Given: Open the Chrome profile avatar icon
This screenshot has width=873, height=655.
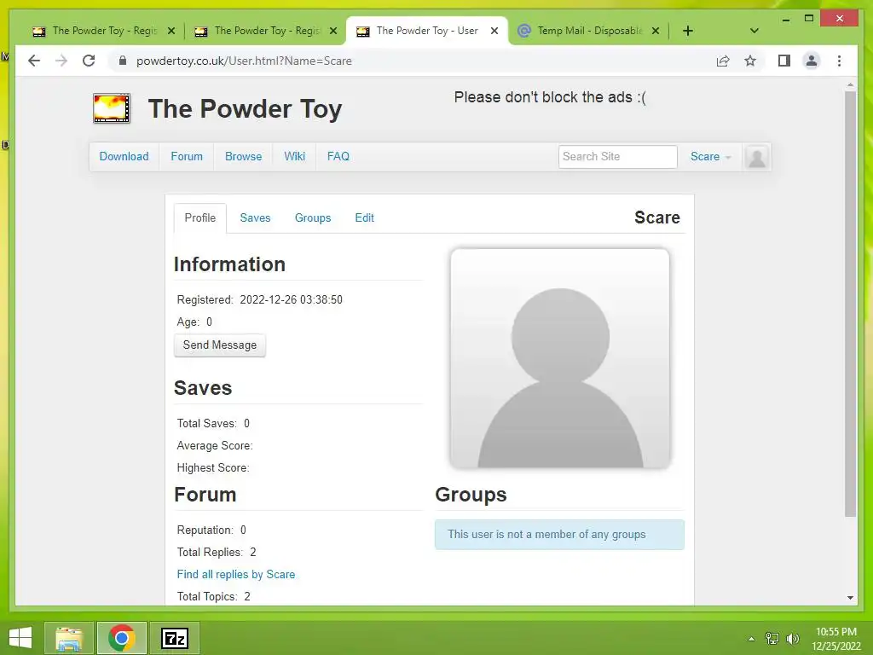Looking at the screenshot, I should pos(812,61).
